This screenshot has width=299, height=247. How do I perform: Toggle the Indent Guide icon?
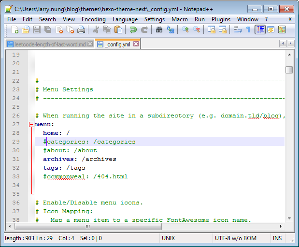[x=260, y=30]
